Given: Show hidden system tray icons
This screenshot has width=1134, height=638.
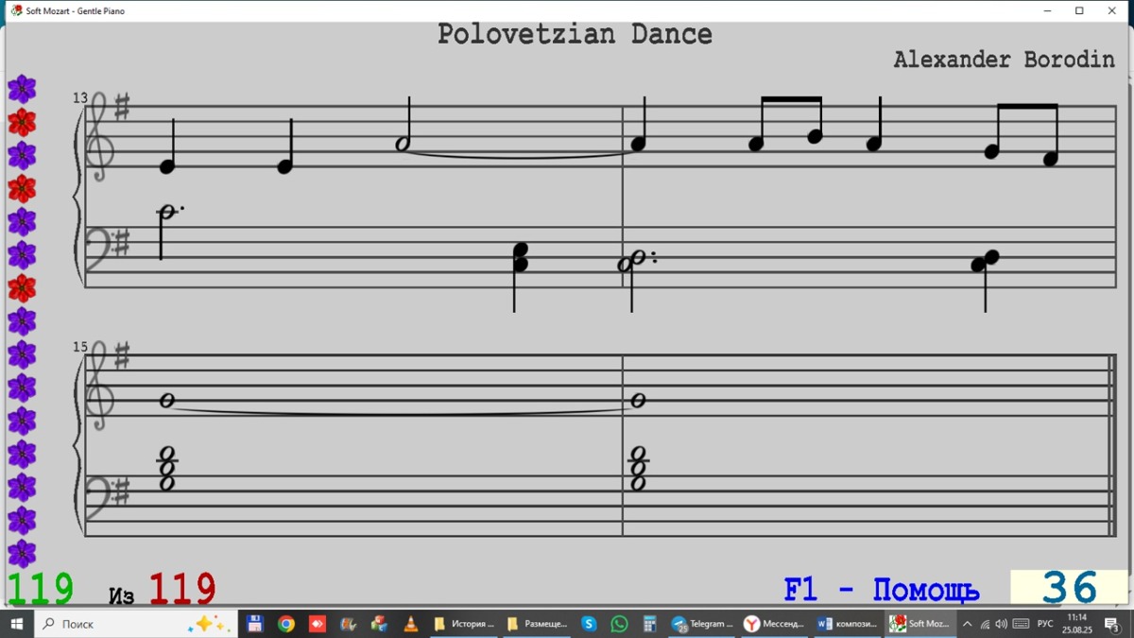Looking at the screenshot, I should pos(967,624).
